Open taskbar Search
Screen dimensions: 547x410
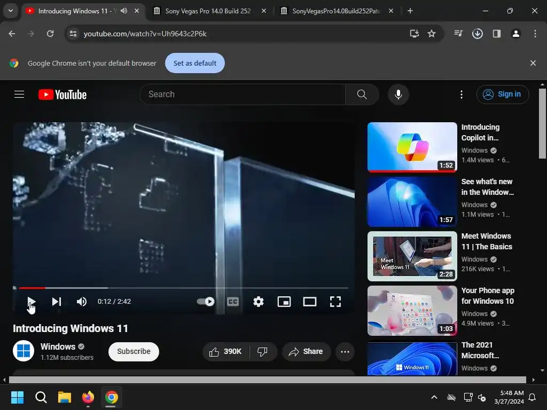pos(41,397)
